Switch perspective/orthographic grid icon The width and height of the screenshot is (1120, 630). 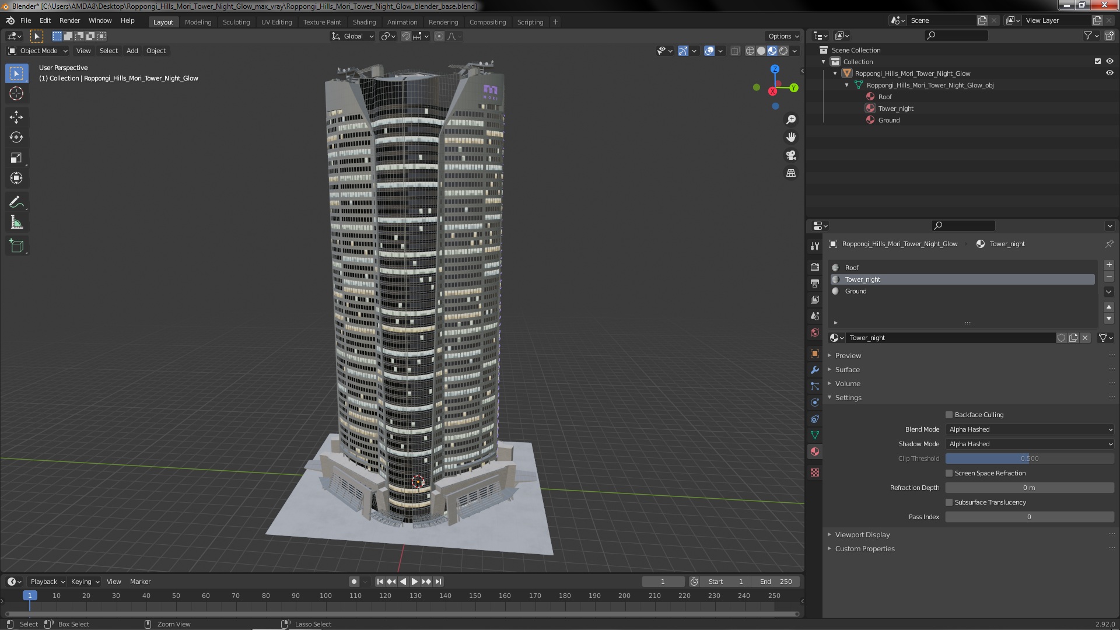tap(791, 173)
